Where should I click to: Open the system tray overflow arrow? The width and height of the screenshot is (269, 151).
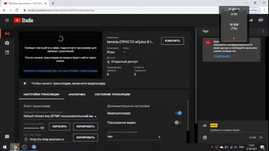pos(212,147)
